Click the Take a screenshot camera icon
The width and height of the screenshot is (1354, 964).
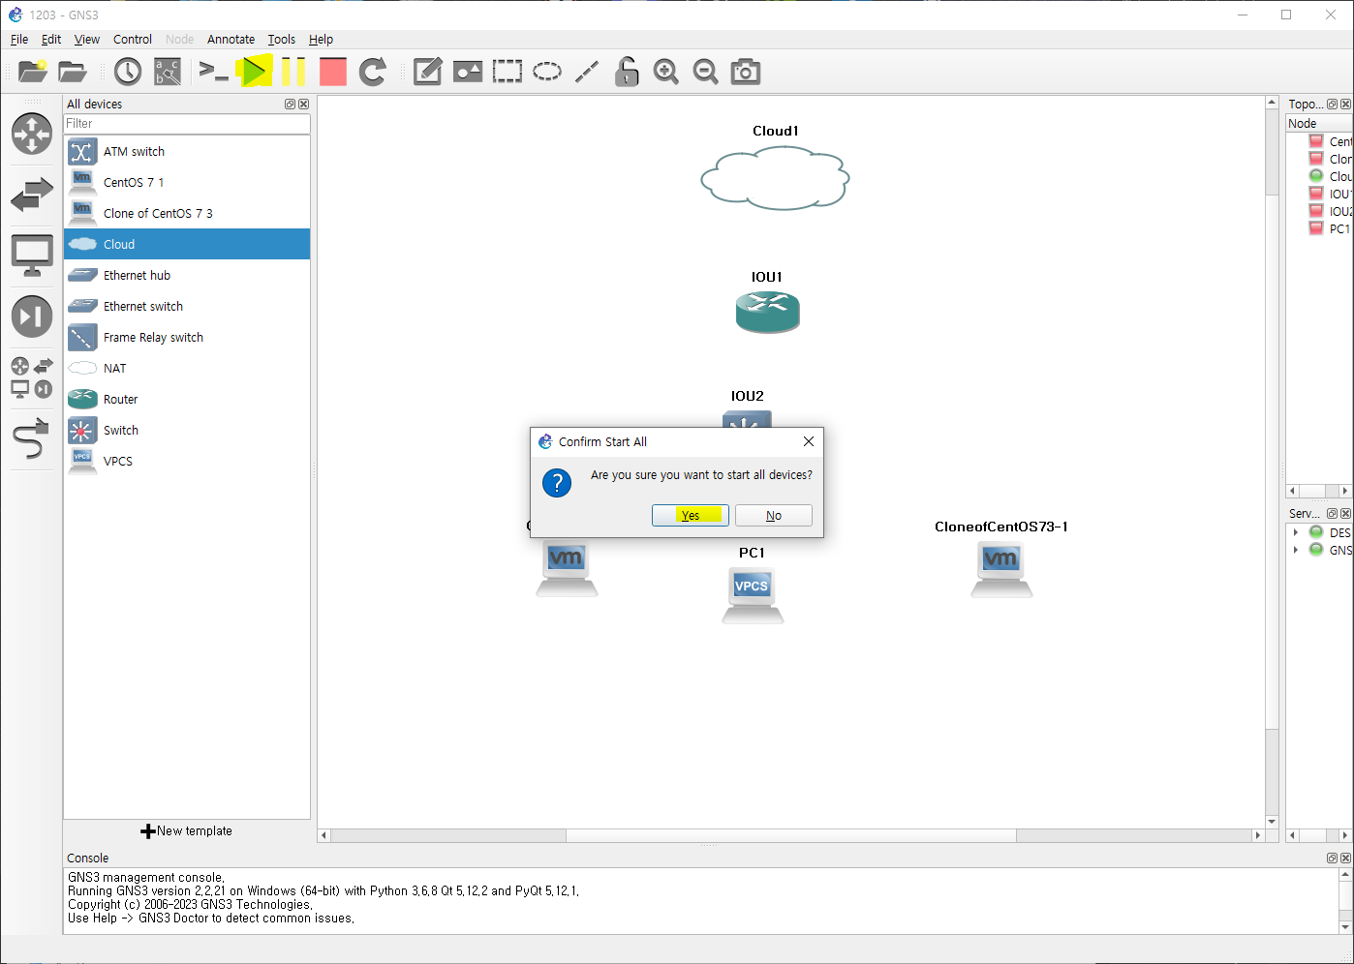[746, 72]
